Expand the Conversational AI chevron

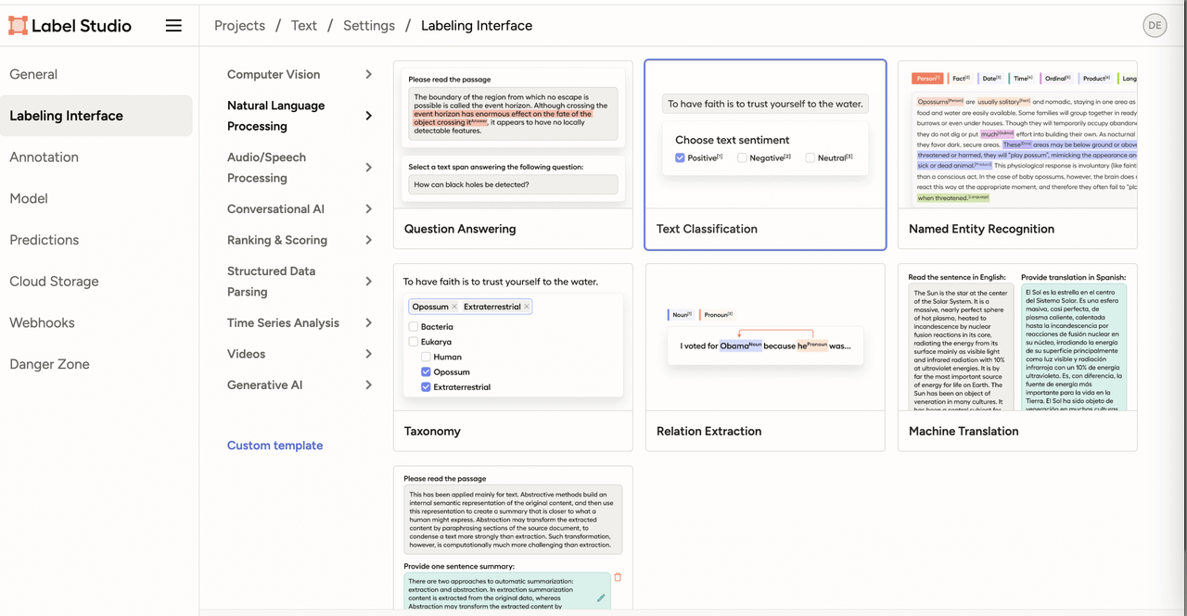click(x=368, y=209)
